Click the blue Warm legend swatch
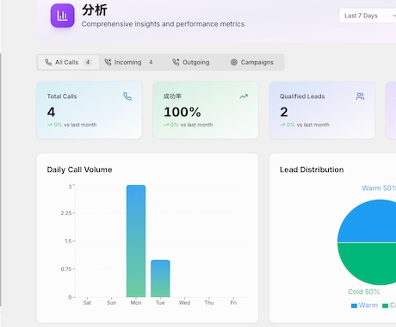 point(354,305)
